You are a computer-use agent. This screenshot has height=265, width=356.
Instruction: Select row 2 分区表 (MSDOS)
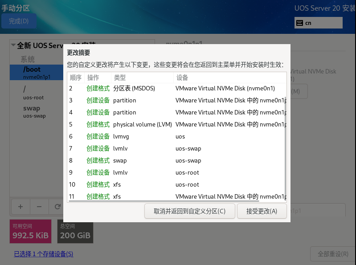tap(176, 88)
